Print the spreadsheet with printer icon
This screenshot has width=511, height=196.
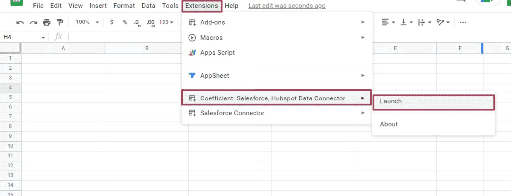[47, 22]
